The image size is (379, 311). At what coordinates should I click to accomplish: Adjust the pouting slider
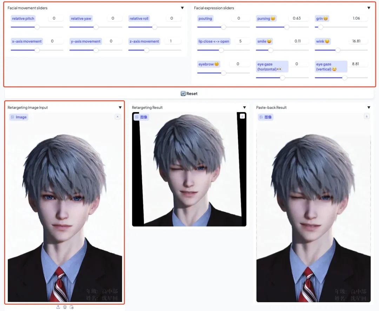[x=224, y=27]
